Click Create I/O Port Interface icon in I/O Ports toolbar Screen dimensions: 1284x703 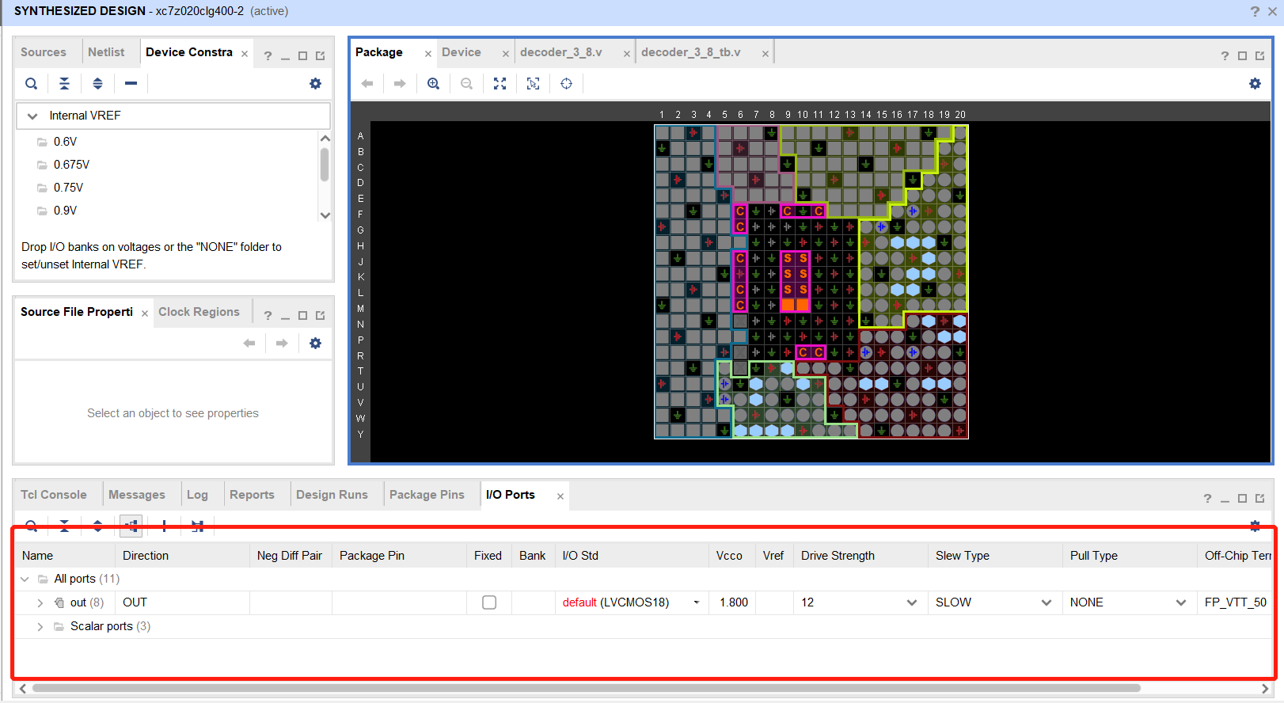(164, 526)
